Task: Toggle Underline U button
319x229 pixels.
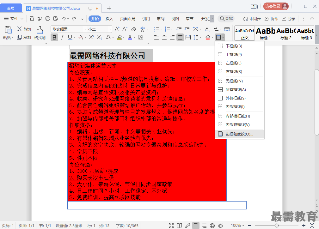Action: click(70, 37)
